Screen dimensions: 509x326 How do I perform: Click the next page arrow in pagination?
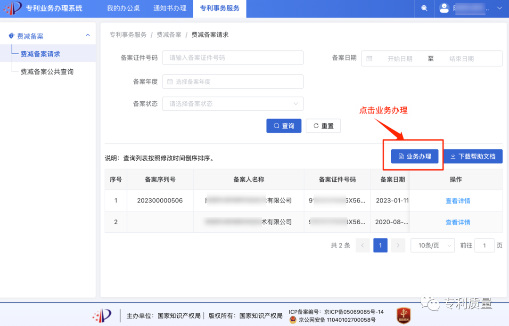[398, 245]
